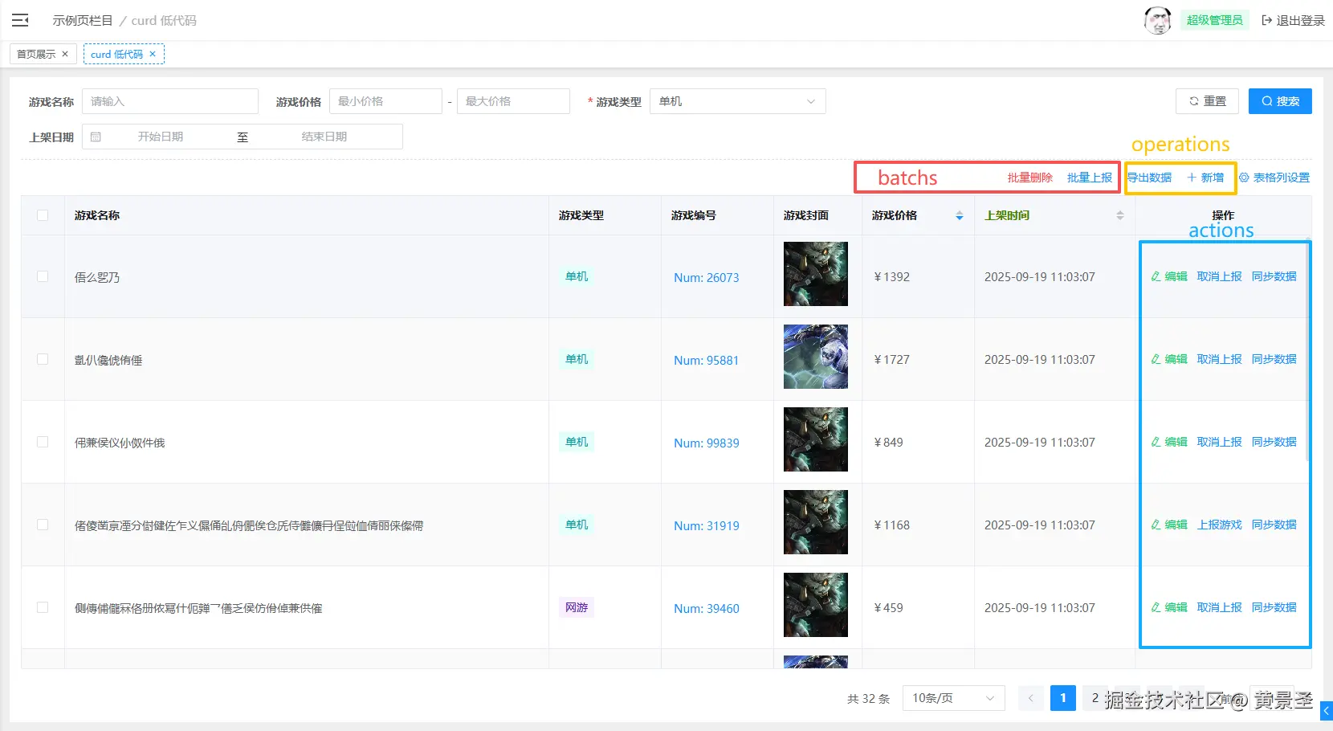The width and height of the screenshot is (1333, 731).
Task: Go to the previous page arrow
Action: [1031, 698]
